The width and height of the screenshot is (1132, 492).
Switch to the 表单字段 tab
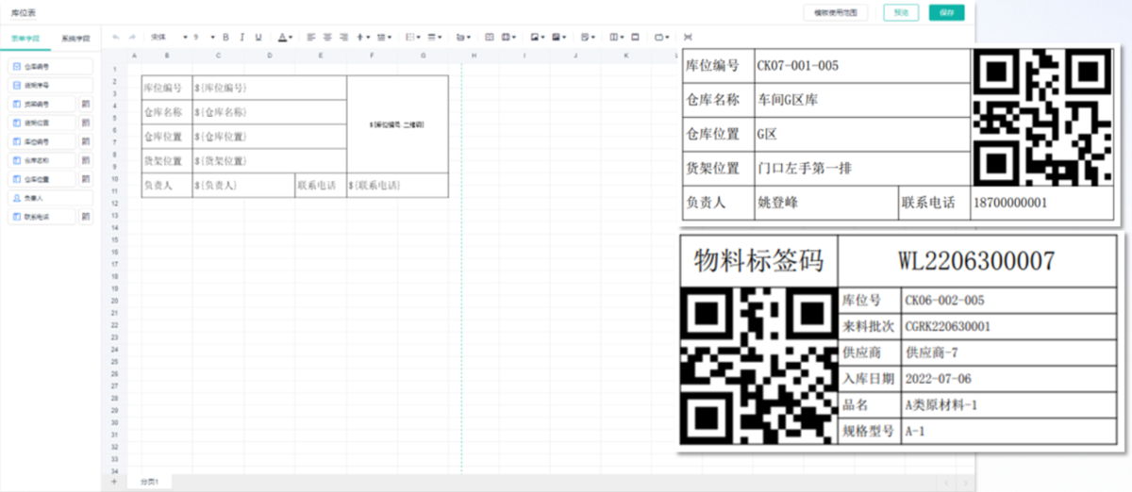pyautogui.click(x=25, y=39)
